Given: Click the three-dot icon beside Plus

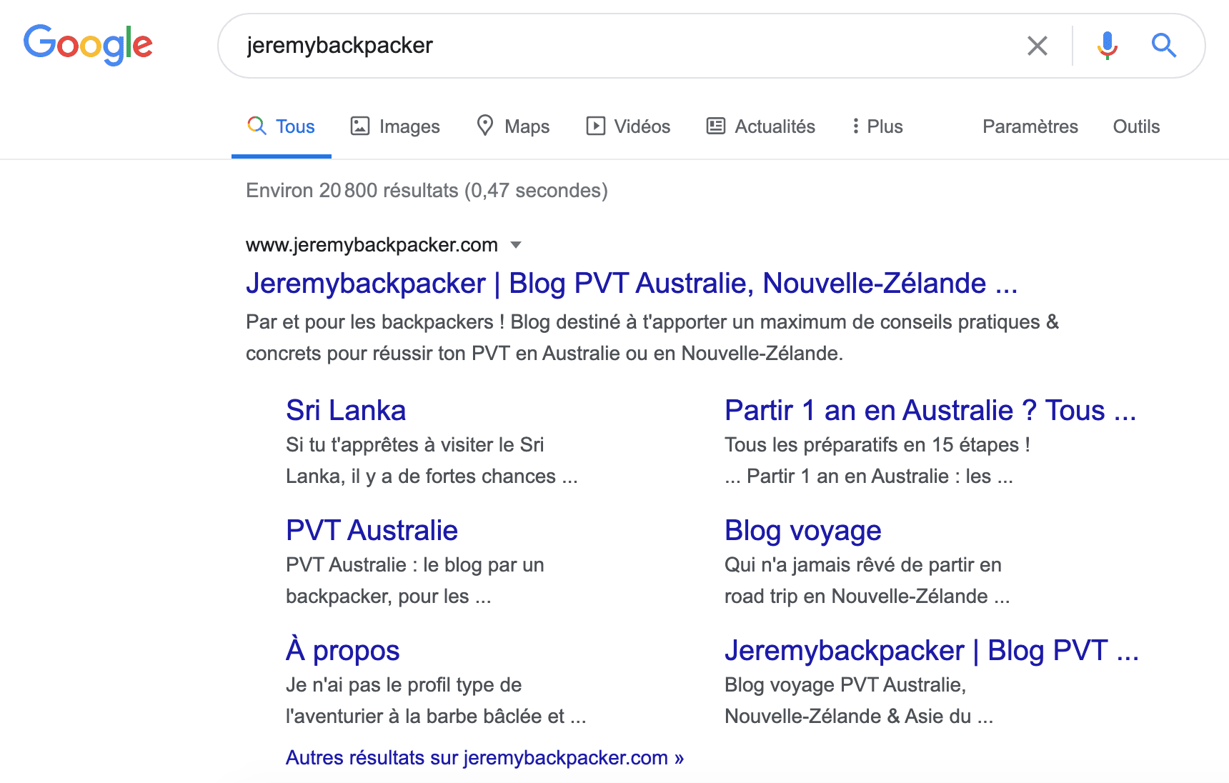Looking at the screenshot, I should click(855, 126).
